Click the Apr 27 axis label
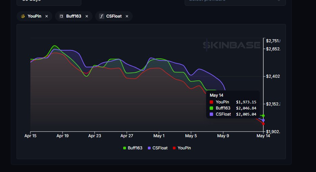This screenshot has width=316, height=172. (x=127, y=136)
